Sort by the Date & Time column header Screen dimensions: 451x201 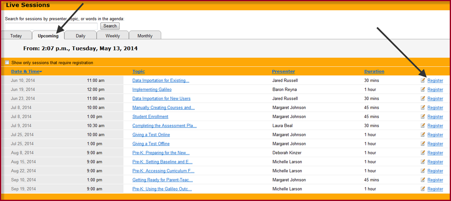point(27,71)
